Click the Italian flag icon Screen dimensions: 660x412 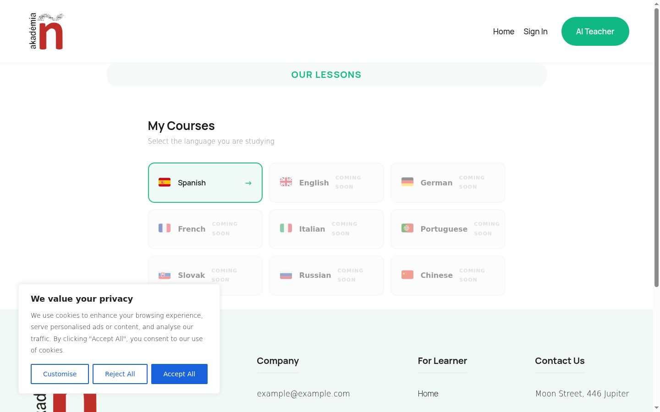(x=286, y=228)
